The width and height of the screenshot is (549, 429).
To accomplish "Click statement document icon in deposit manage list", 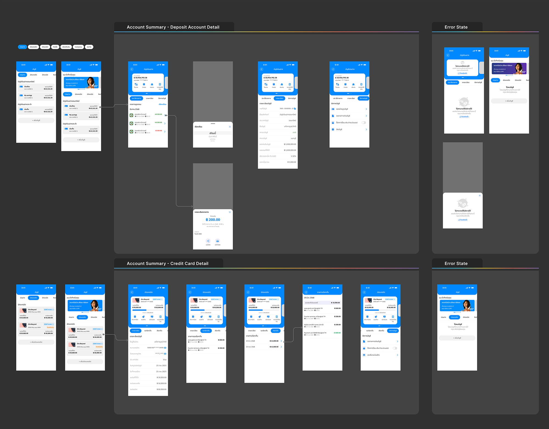I will point(333,116).
